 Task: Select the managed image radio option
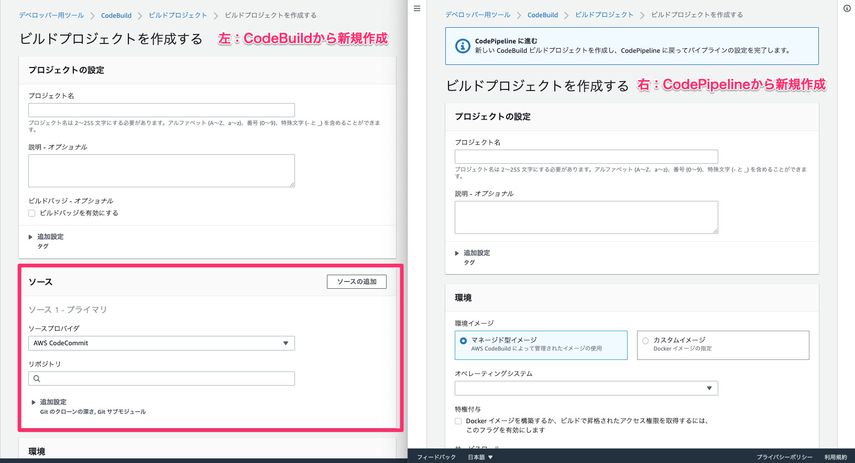point(463,341)
